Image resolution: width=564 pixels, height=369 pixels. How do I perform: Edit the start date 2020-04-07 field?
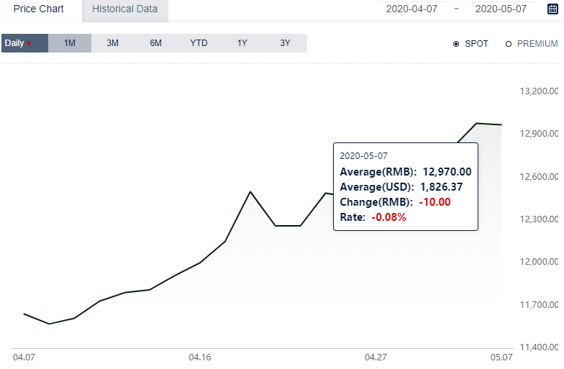pos(411,9)
